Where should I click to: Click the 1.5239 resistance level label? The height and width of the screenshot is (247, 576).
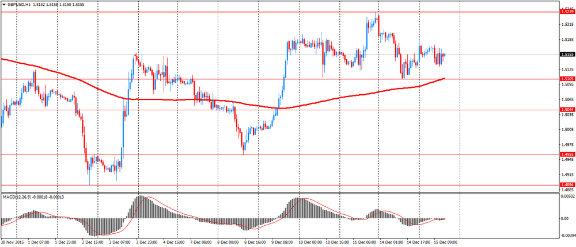point(567,11)
